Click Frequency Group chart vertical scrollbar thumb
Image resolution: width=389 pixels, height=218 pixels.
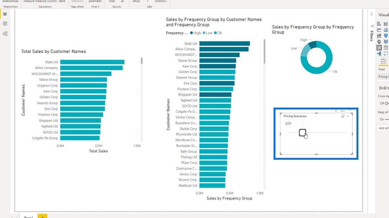pos(264,51)
